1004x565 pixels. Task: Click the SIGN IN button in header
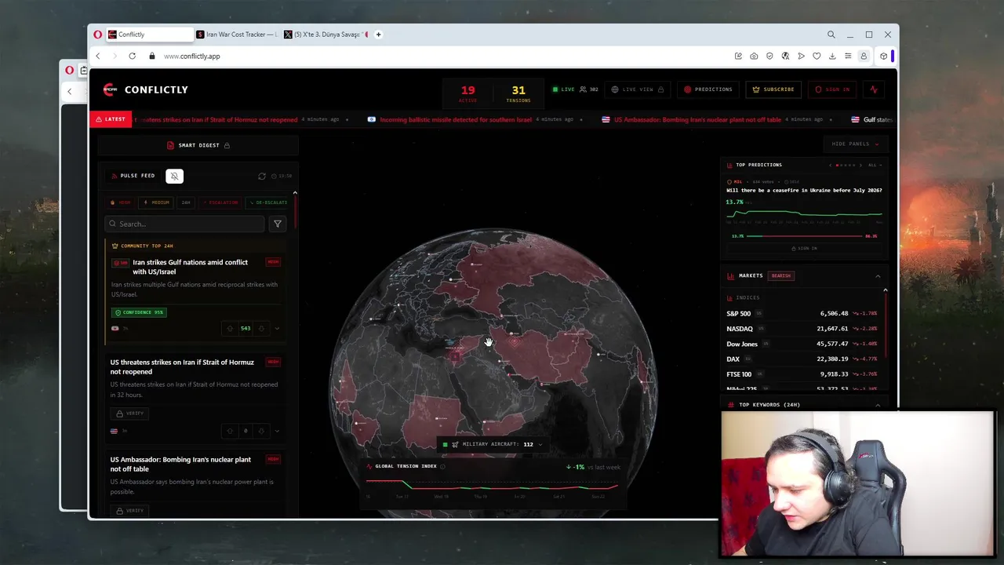tap(832, 89)
